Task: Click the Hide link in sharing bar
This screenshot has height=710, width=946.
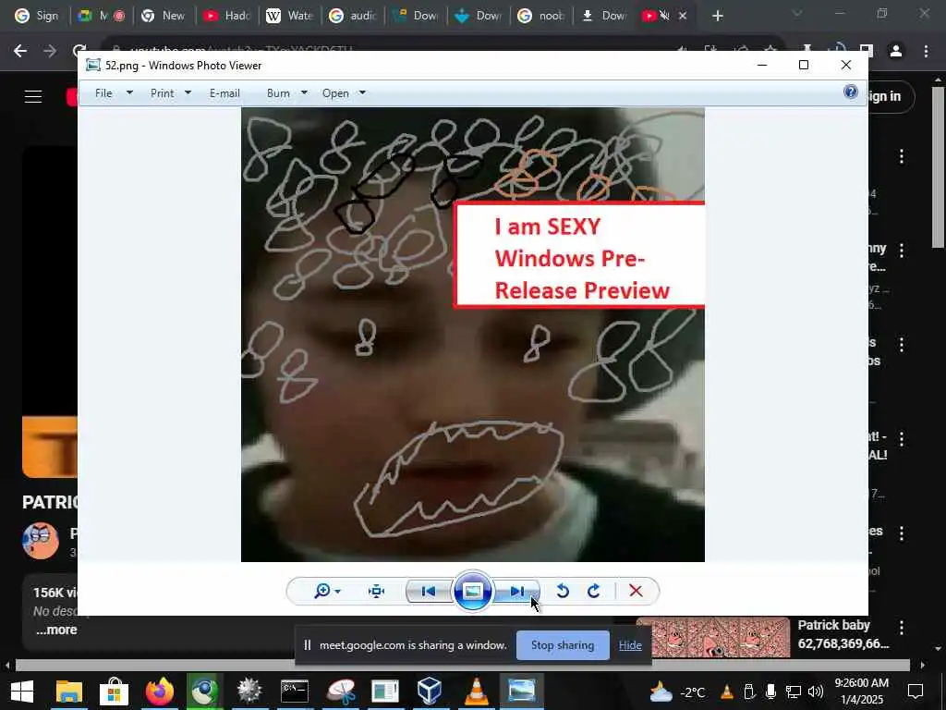Action: point(630,645)
